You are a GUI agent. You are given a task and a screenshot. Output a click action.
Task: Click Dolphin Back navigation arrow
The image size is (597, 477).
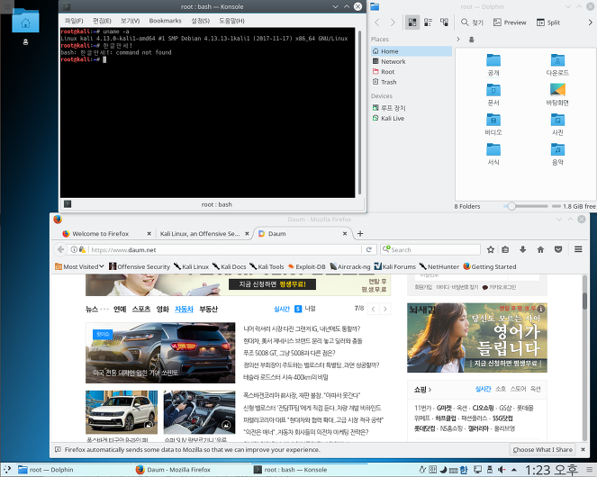377,22
